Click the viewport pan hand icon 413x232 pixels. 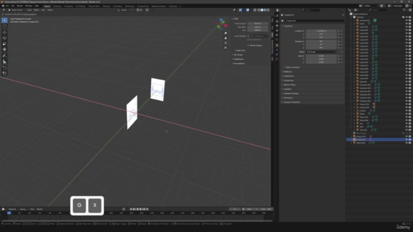(225, 38)
